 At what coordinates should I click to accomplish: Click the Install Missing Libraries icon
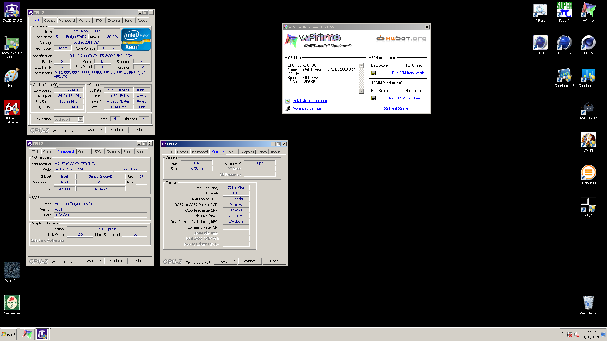(x=288, y=101)
